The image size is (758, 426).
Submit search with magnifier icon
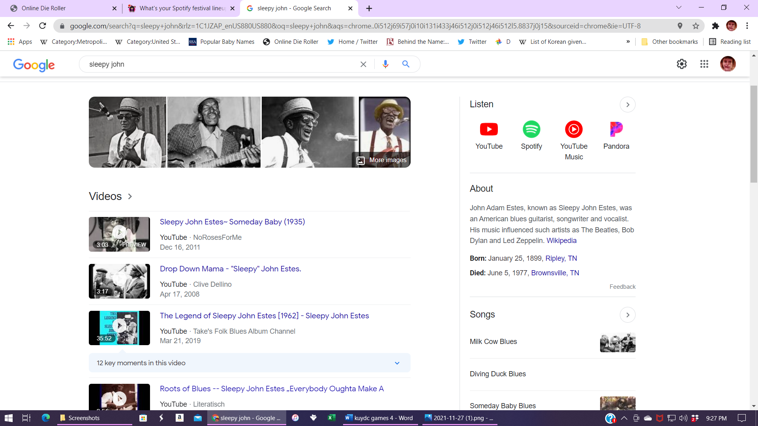[405, 64]
